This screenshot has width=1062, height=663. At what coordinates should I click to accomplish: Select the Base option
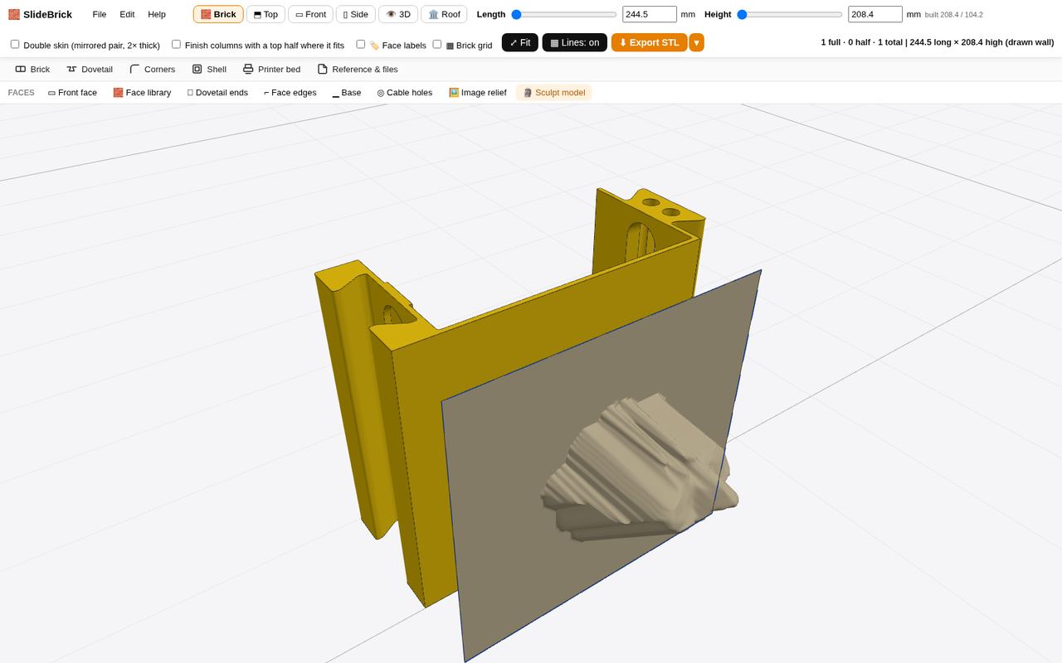347,93
